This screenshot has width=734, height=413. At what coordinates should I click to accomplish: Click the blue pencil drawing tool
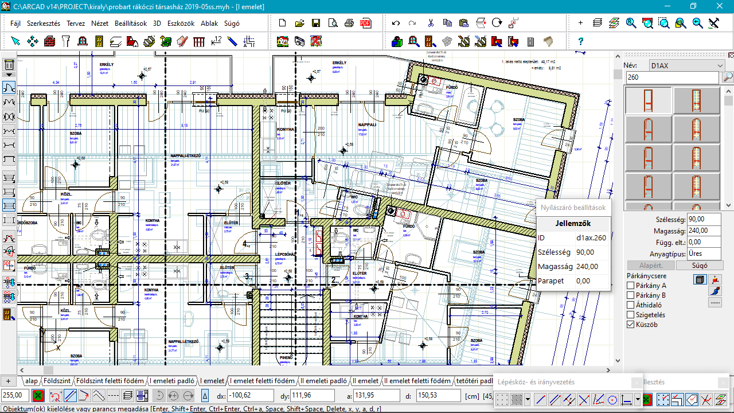(232, 41)
